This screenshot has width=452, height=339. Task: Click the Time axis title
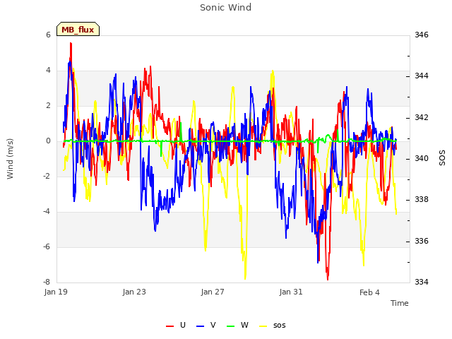pyautogui.click(x=400, y=303)
